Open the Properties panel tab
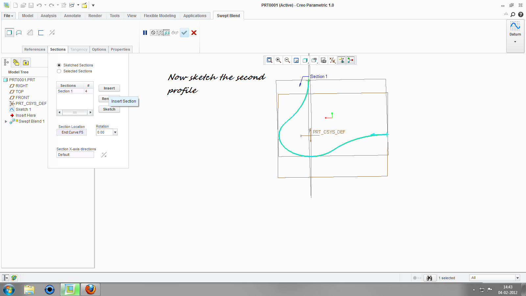This screenshot has width=526, height=296. click(x=120, y=49)
